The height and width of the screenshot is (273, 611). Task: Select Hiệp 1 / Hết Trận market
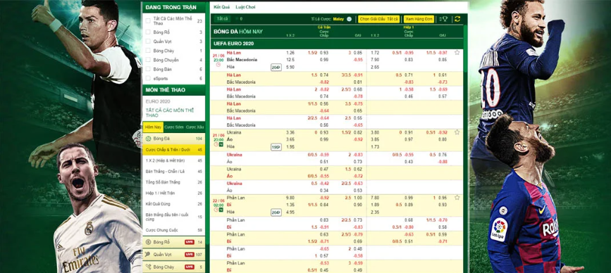point(174,193)
